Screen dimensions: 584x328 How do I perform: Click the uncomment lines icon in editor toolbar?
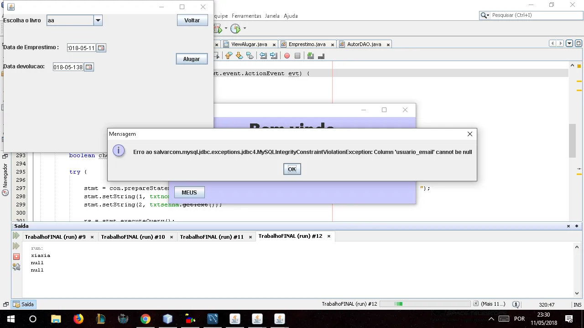coord(321,56)
